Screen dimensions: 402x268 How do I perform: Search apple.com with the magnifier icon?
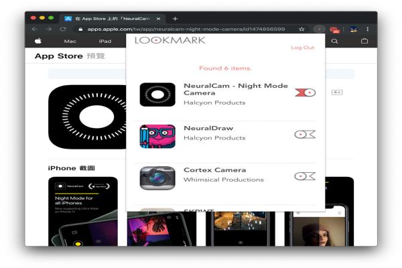click(334, 41)
